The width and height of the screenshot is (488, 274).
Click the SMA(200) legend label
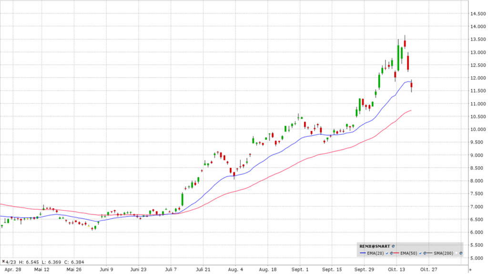coord(445,253)
